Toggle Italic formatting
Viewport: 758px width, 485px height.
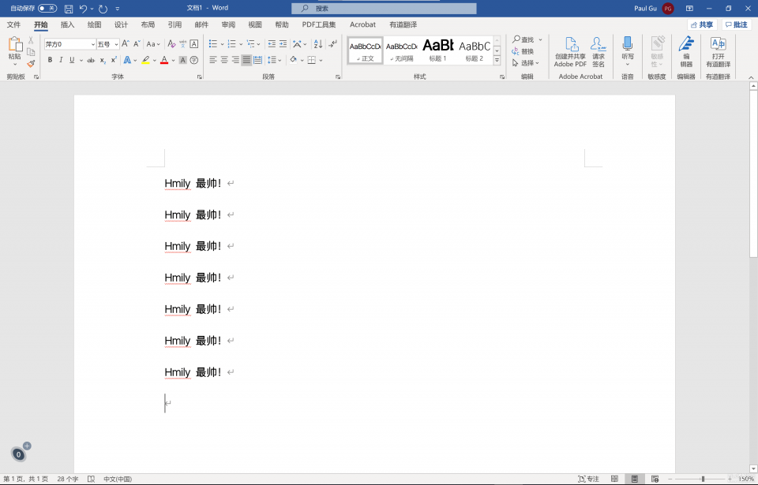61,60
